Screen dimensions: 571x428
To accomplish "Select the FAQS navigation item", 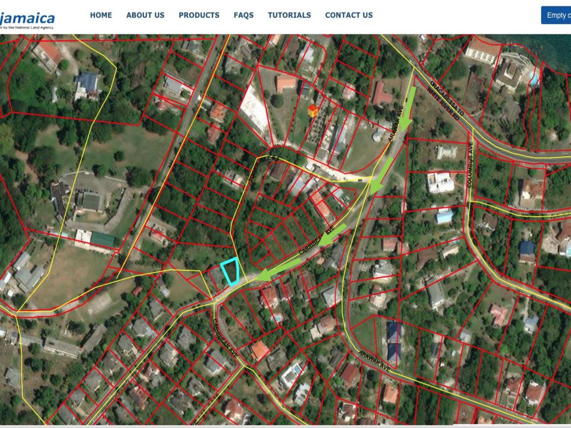I will [244, 15].
